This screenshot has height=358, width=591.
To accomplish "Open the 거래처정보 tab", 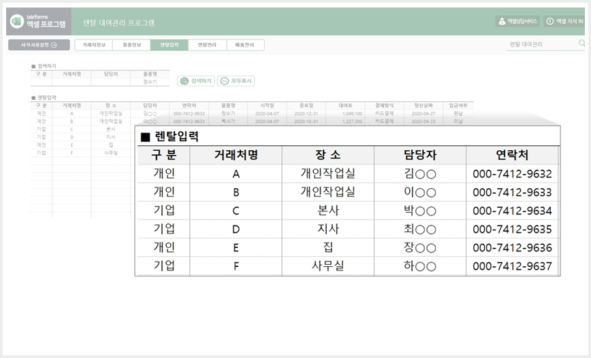I will [x=94, y=45].
